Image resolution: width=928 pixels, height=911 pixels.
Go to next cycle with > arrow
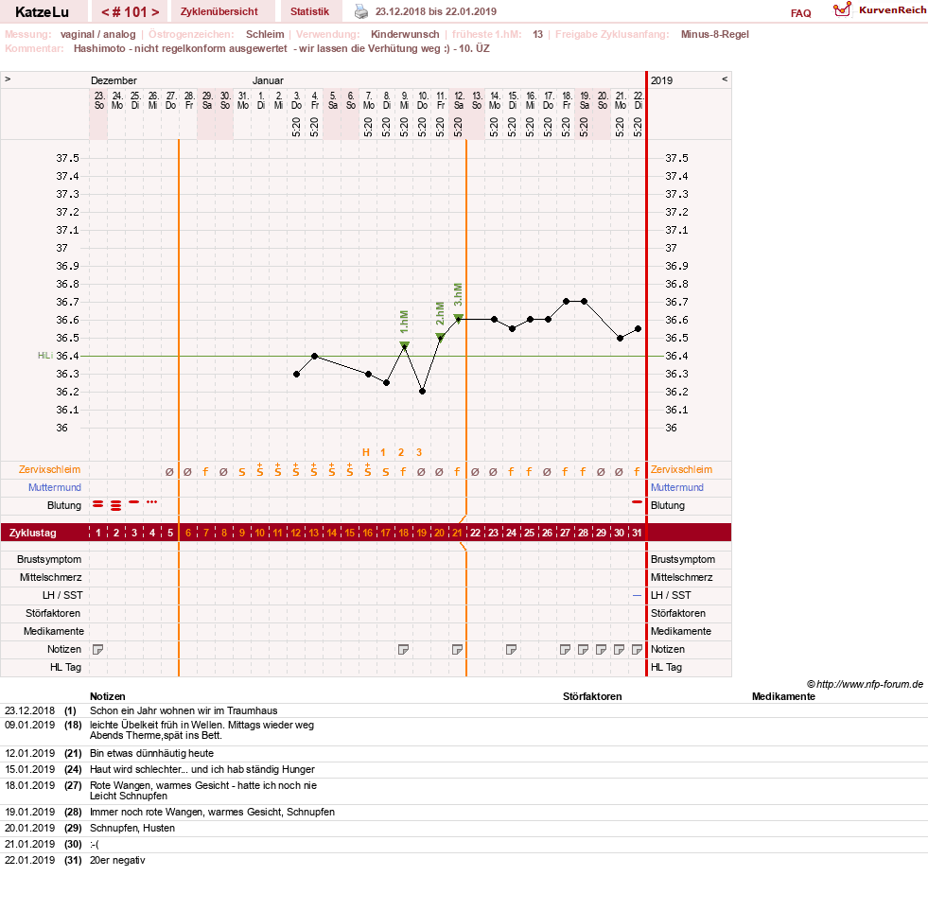[x=155, y=12]
